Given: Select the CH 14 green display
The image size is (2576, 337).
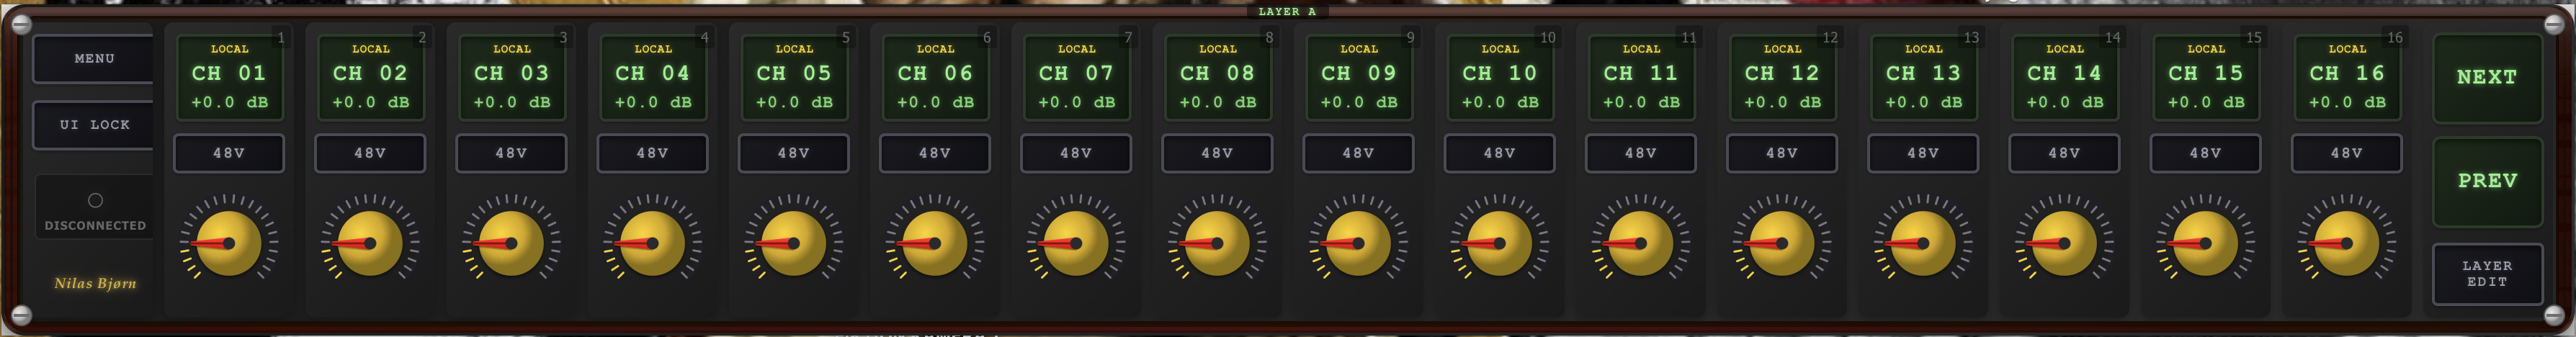Looking at the screenshot, I should click(x=2064, y=77).
